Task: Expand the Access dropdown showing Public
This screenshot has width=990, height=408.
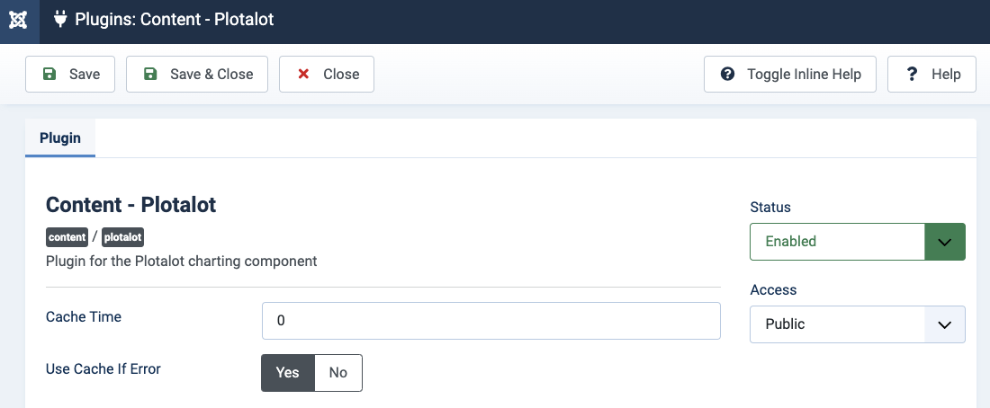Action: (x=857, y=324)
